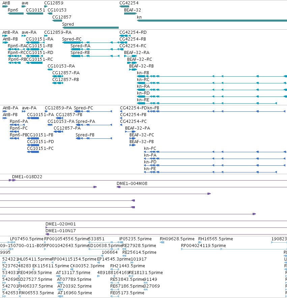The image size is (287, 298).
Task: Open the ave-RA transcript label
Action: [29, 32]
